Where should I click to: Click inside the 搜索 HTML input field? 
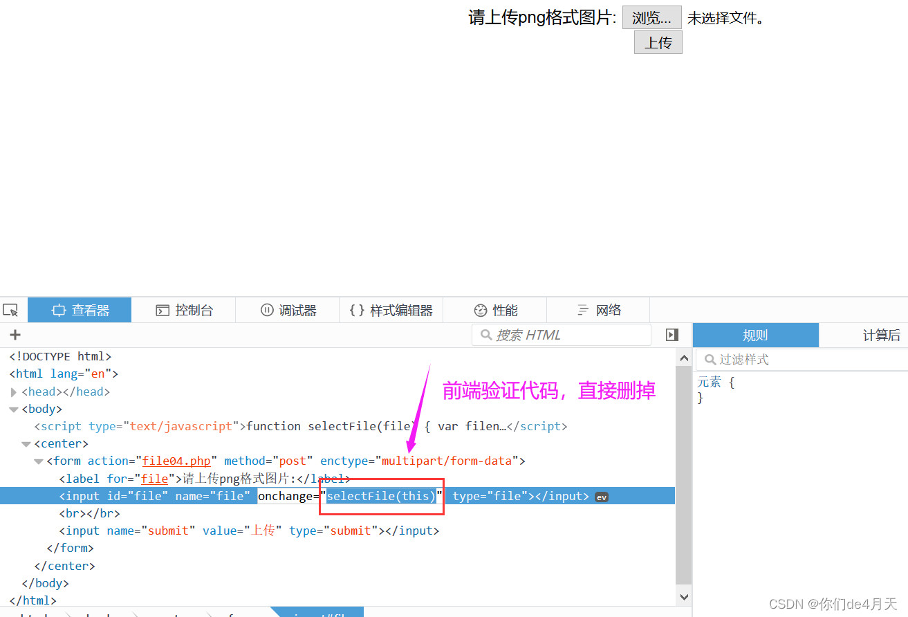[560, 335]
